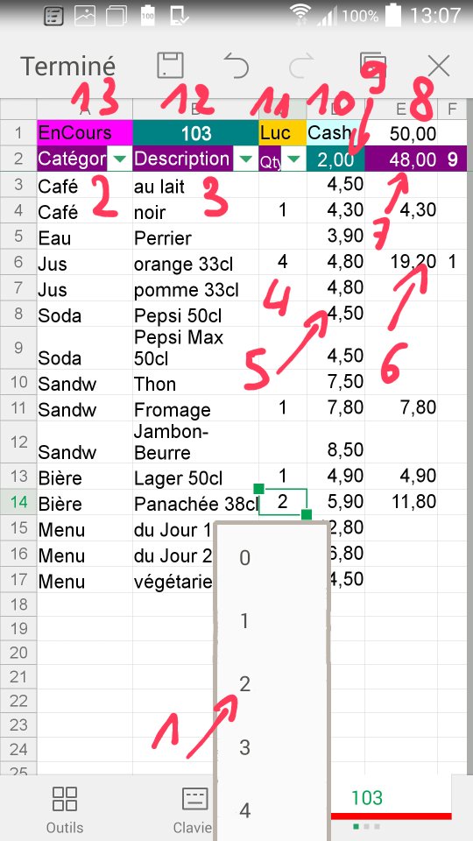Viewport: 473px width, 841px height.
Task: Open the Catégorie filter dropdown
Action: (x=121, y=159)
